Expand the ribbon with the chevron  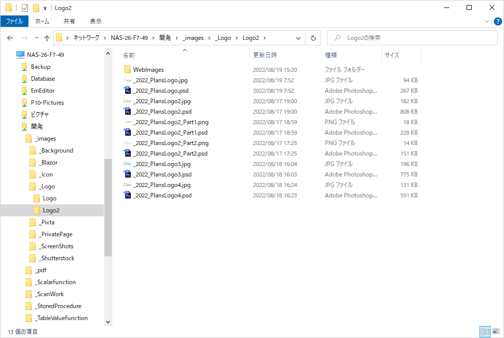(487, 21)
